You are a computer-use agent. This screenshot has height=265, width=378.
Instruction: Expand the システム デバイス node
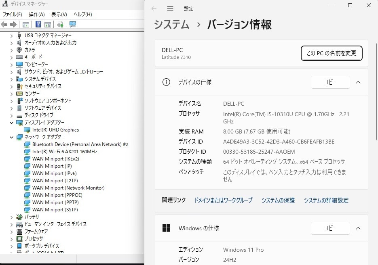pos(11,79)
